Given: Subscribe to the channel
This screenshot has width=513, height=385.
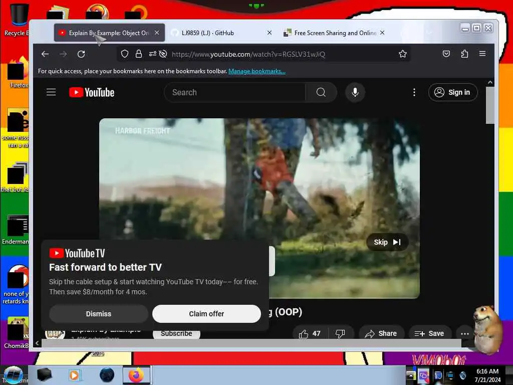Looking at the screenshot, I should pyautogui.click(x=176, y=333).
